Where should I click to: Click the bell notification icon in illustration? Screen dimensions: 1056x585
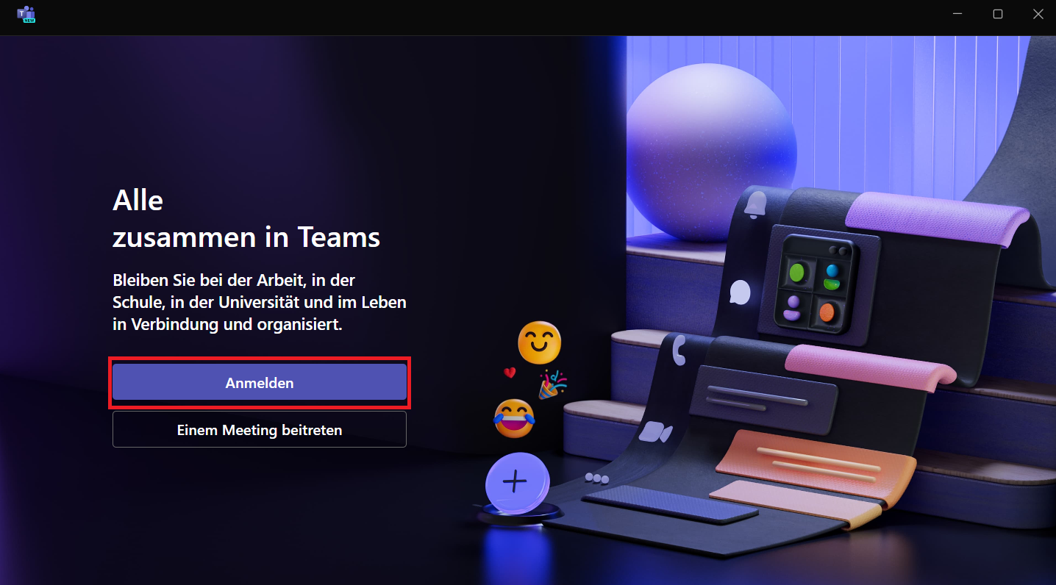[755, 205]
